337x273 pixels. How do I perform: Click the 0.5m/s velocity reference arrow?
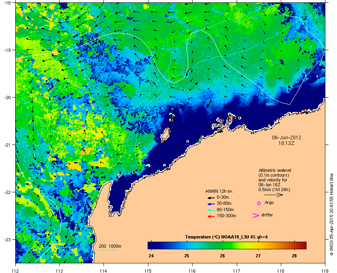[274, 195]
